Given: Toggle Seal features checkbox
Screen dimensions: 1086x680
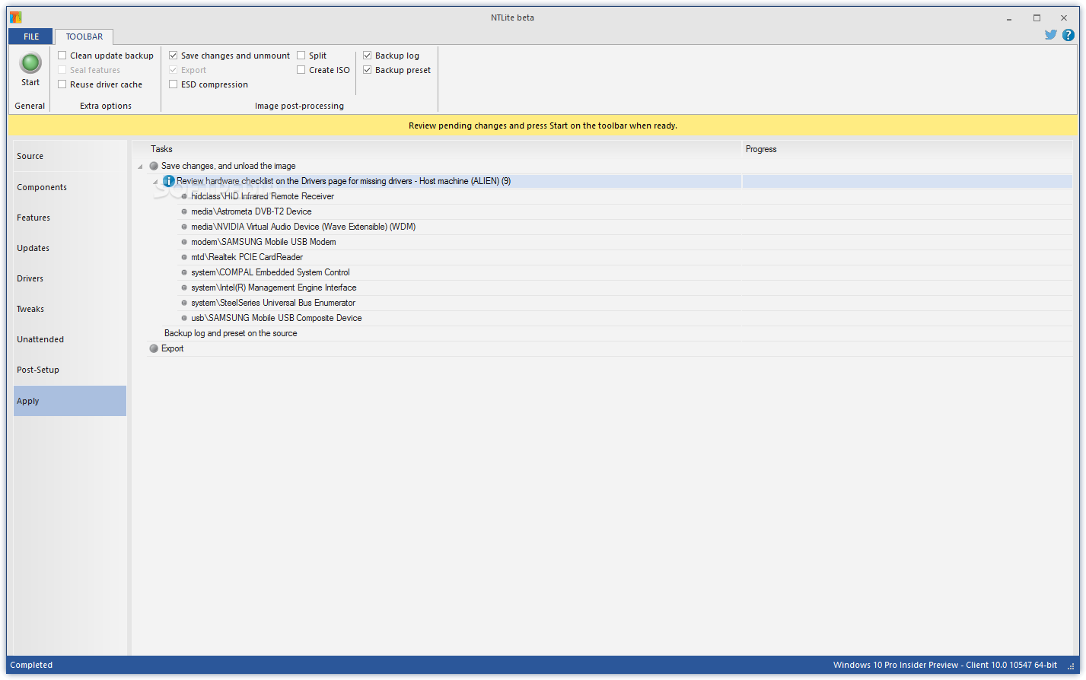Looking at the screenshot, I should (62, 70).
